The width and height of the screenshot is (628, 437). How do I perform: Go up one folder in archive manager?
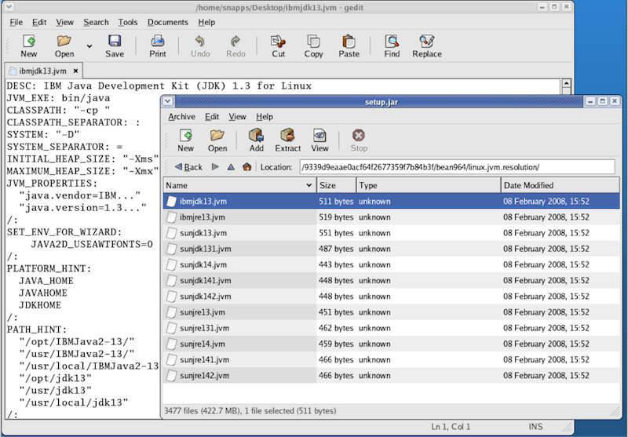(231, 167)
